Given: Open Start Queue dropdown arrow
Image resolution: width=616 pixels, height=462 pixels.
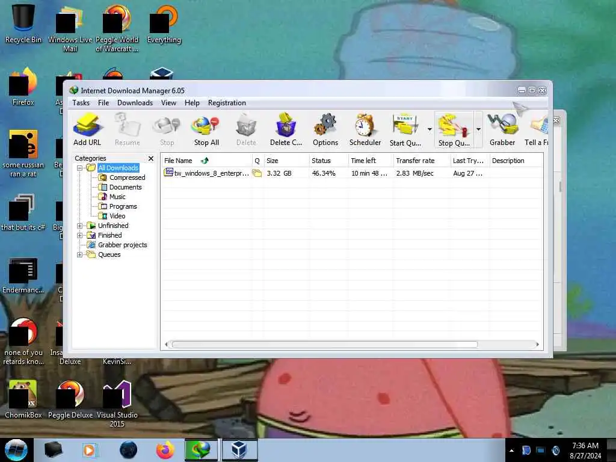Looking at the screenshot, I should [430, 129].
